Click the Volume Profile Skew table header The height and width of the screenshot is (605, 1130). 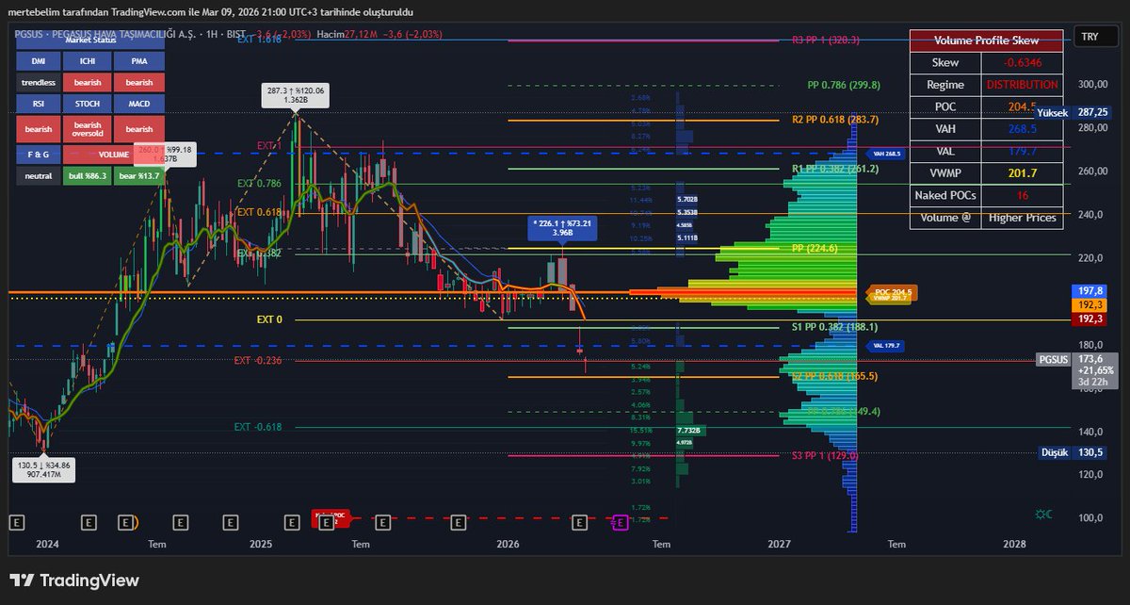[988, 41]
